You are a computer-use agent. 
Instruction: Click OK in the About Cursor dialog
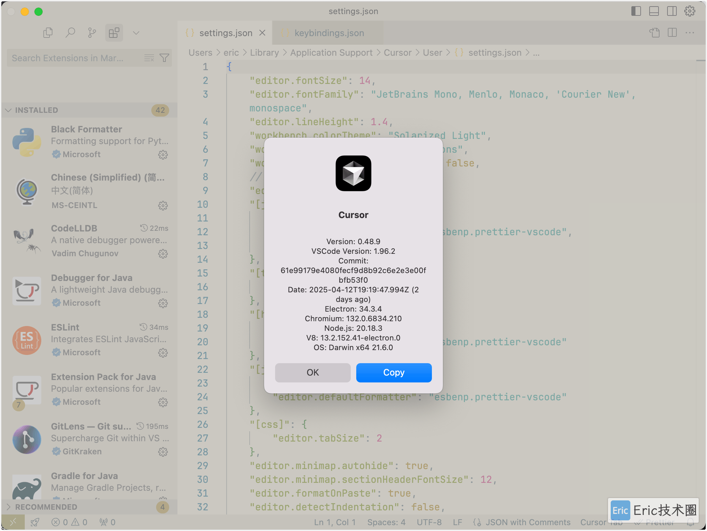pos(313,372)
